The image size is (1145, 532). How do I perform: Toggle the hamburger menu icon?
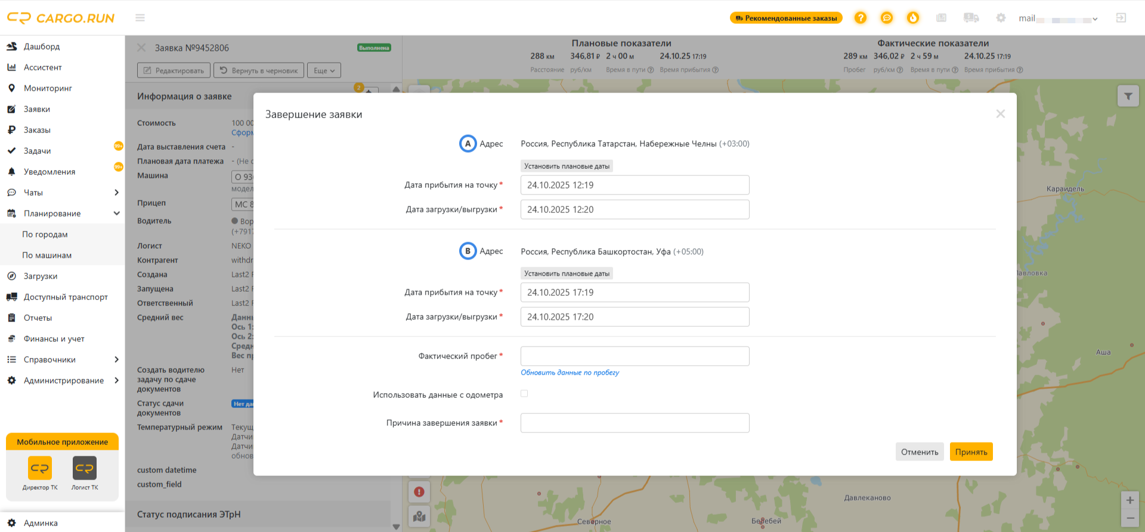[140, 18]
